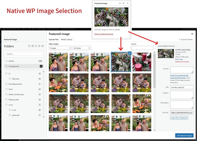Switch to the Media Library tab
Viewport: 197px width, 141px height.
[67, 40]
